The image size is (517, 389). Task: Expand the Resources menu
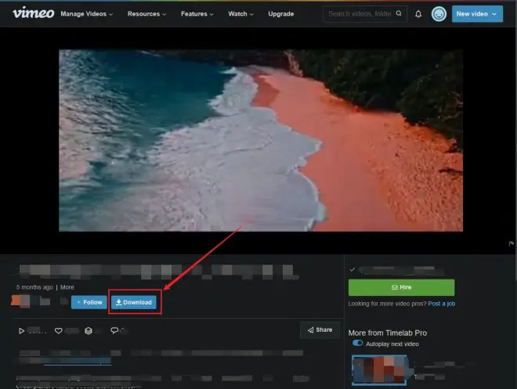(x=146, y=14)
